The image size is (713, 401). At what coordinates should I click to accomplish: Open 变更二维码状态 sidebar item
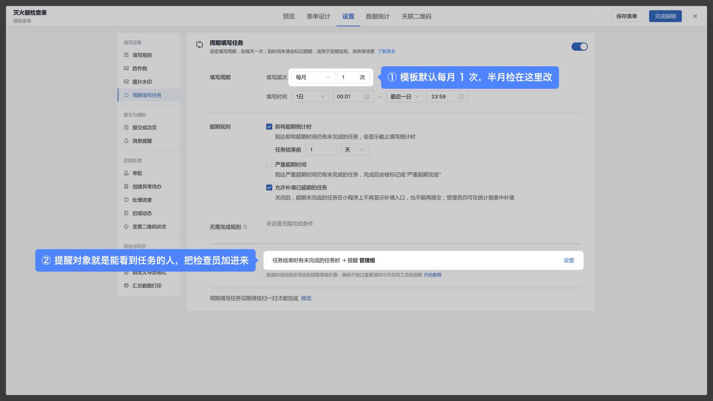tap(149, 227)
